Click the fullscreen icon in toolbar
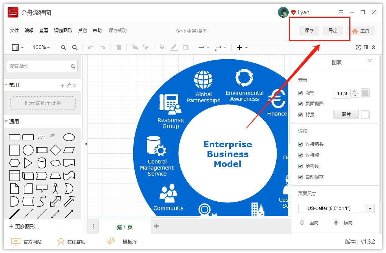The width and height of the screenshot is (386, 253). coord(358,47)
